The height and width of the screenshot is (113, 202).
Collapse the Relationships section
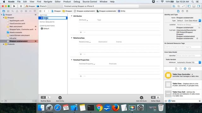tap(72, 38)
